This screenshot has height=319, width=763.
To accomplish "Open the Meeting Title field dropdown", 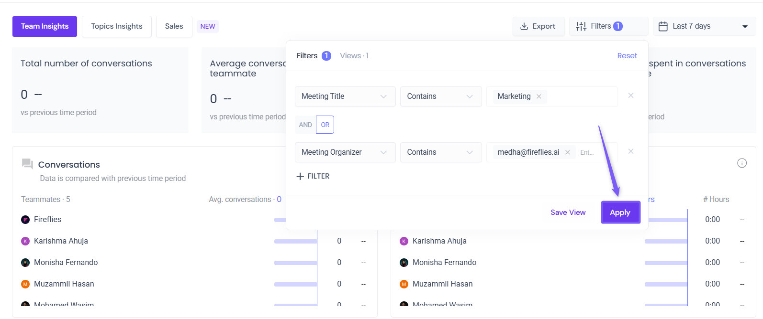I will (345, 96).
